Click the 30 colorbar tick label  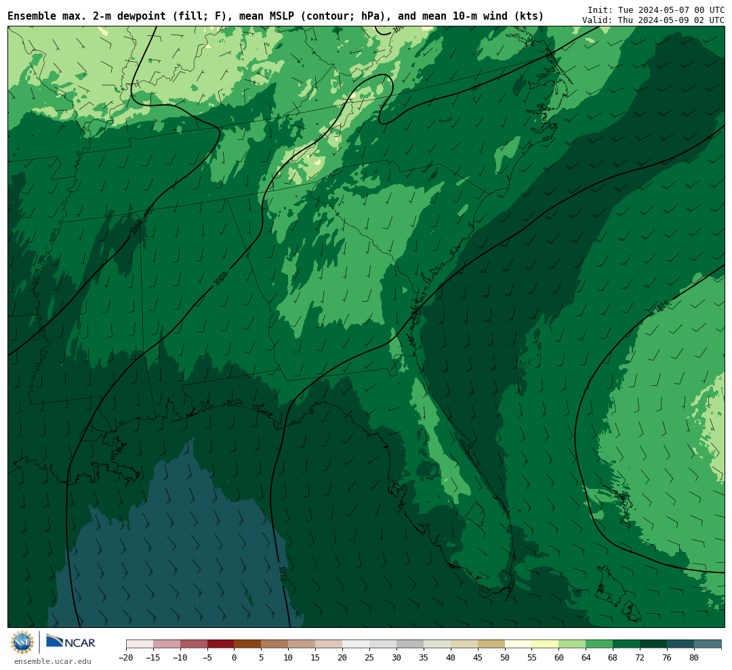pyautogui.click(x=396, y=658)
